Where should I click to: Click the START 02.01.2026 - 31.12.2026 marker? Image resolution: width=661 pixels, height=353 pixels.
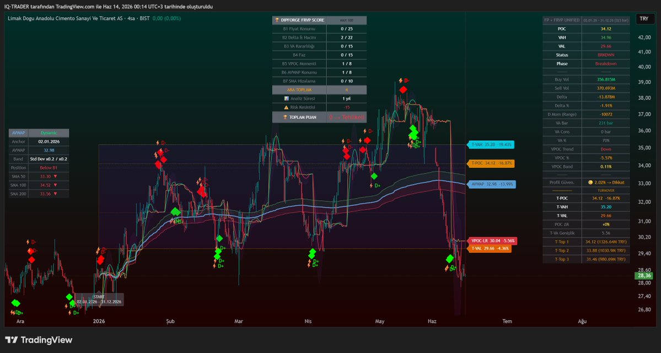tap(99, 299)
